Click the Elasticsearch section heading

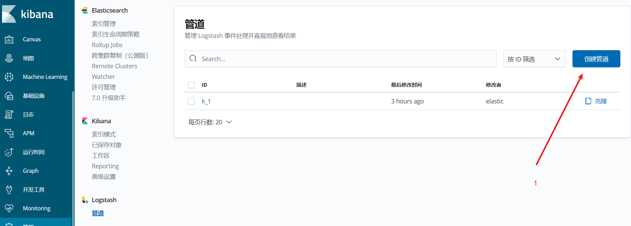(x=110, y=11)
